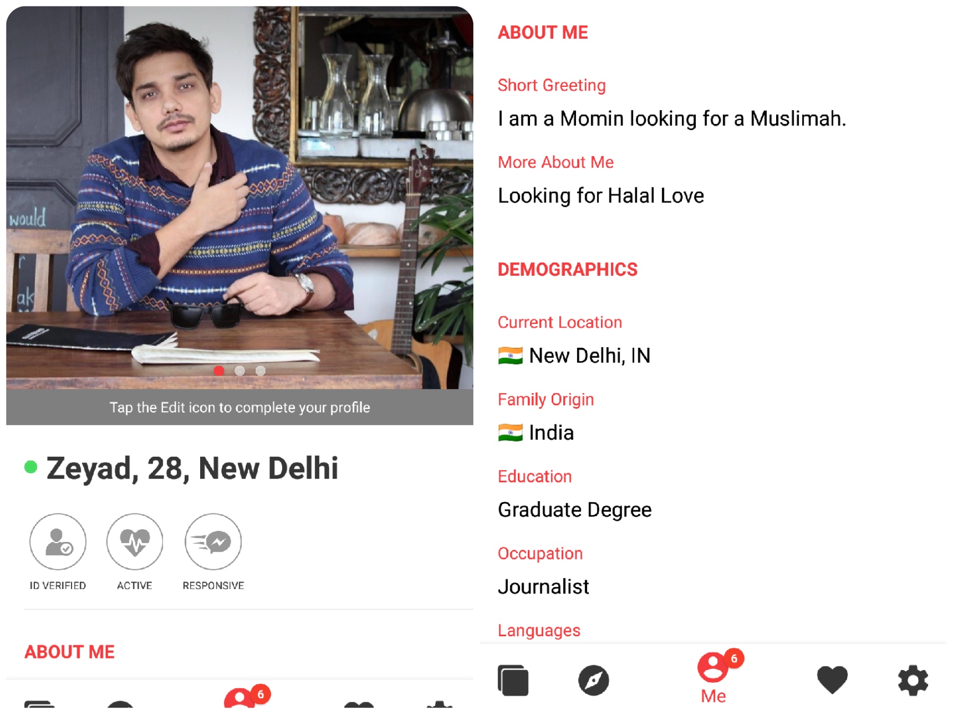Open the cards stack icon in bottom bar
Image resolution: width=953 pixels, height=714 pixels.
point(513,680)
